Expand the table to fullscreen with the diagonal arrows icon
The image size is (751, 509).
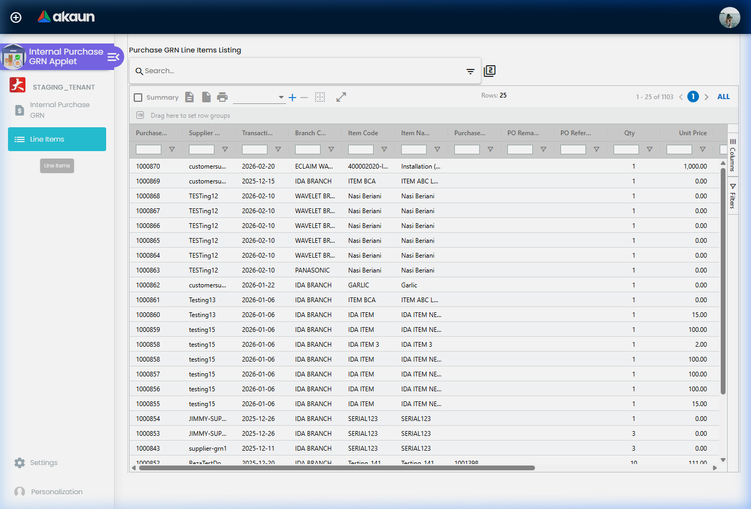tap(341, 97)
